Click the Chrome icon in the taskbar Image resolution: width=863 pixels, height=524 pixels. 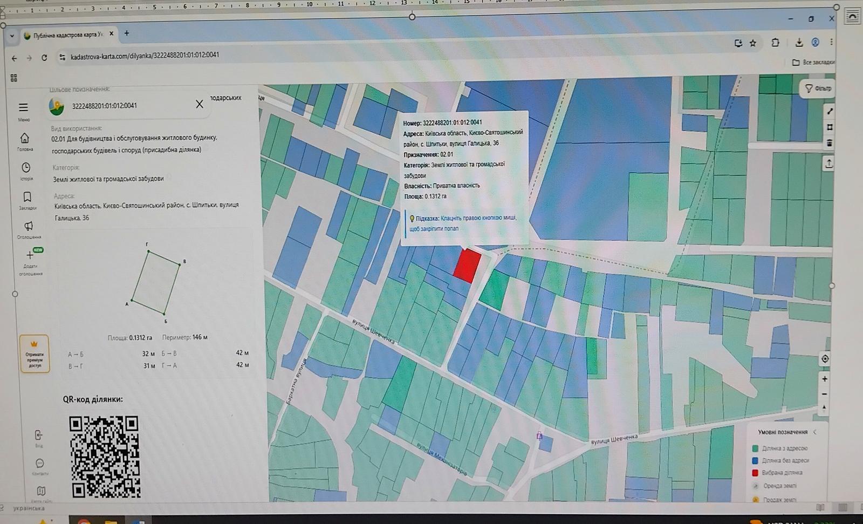pos(84,521)
